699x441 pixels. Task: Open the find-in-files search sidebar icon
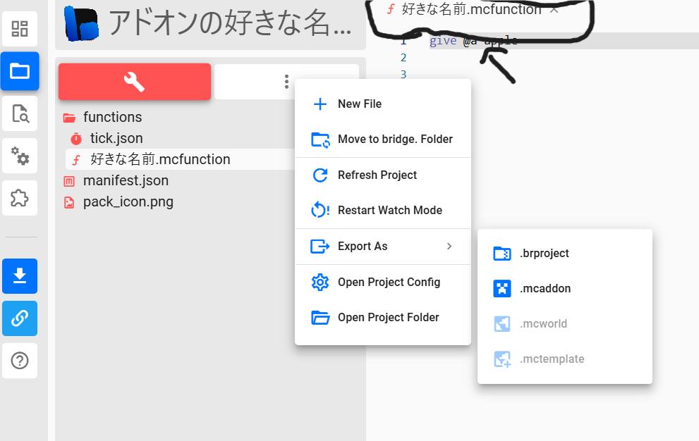20,113
